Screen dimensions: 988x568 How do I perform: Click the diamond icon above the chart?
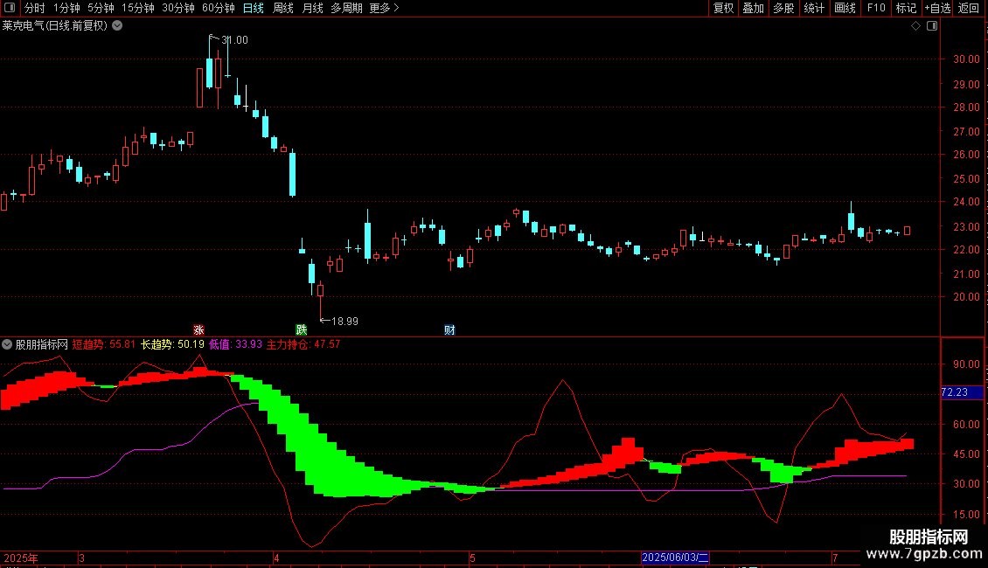(915, 26)
